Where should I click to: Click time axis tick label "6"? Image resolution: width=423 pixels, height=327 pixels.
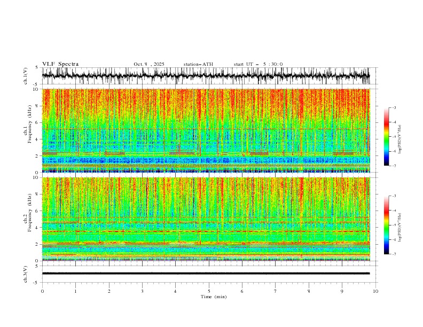pyautogui.click(x=242, y=291)
